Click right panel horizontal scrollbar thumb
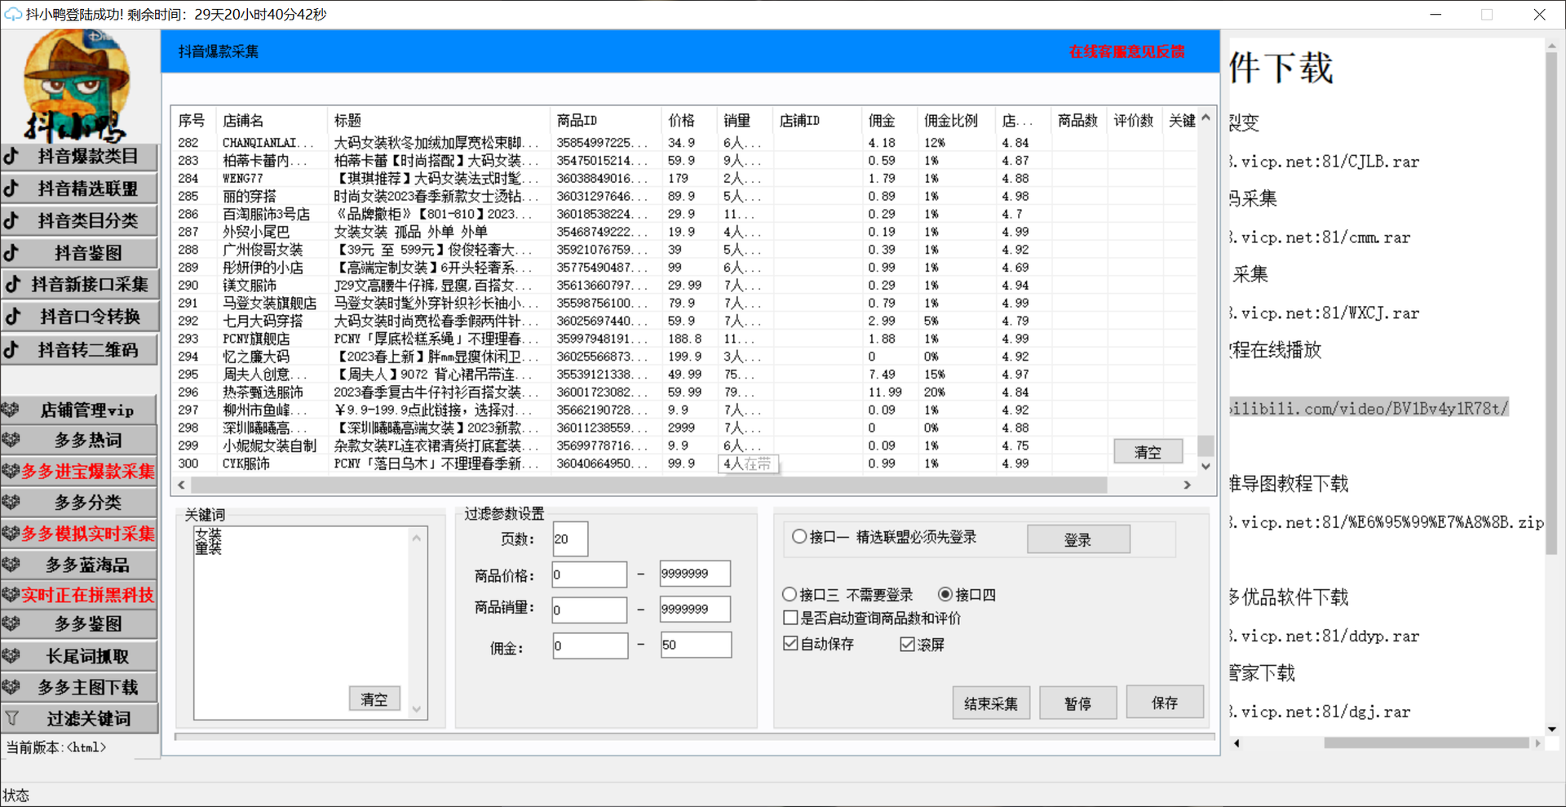The width and height of the screenshot is (1566, 807). (1426, 743)
